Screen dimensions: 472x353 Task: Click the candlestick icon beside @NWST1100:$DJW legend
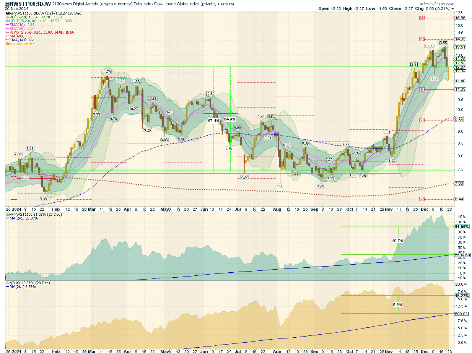(x=7, y=13)
